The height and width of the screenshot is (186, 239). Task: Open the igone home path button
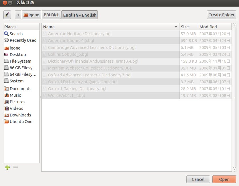[x=31, y=15]
